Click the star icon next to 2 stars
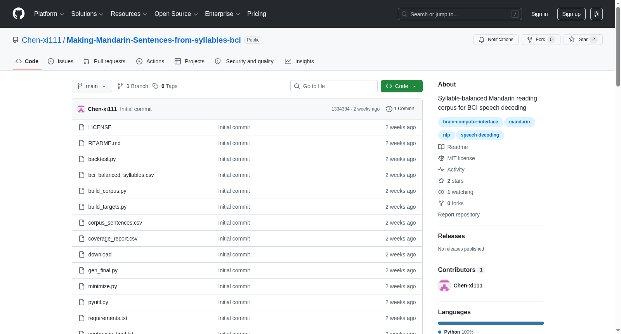This screenshot has height=334, width=621. tap(441, 181)
